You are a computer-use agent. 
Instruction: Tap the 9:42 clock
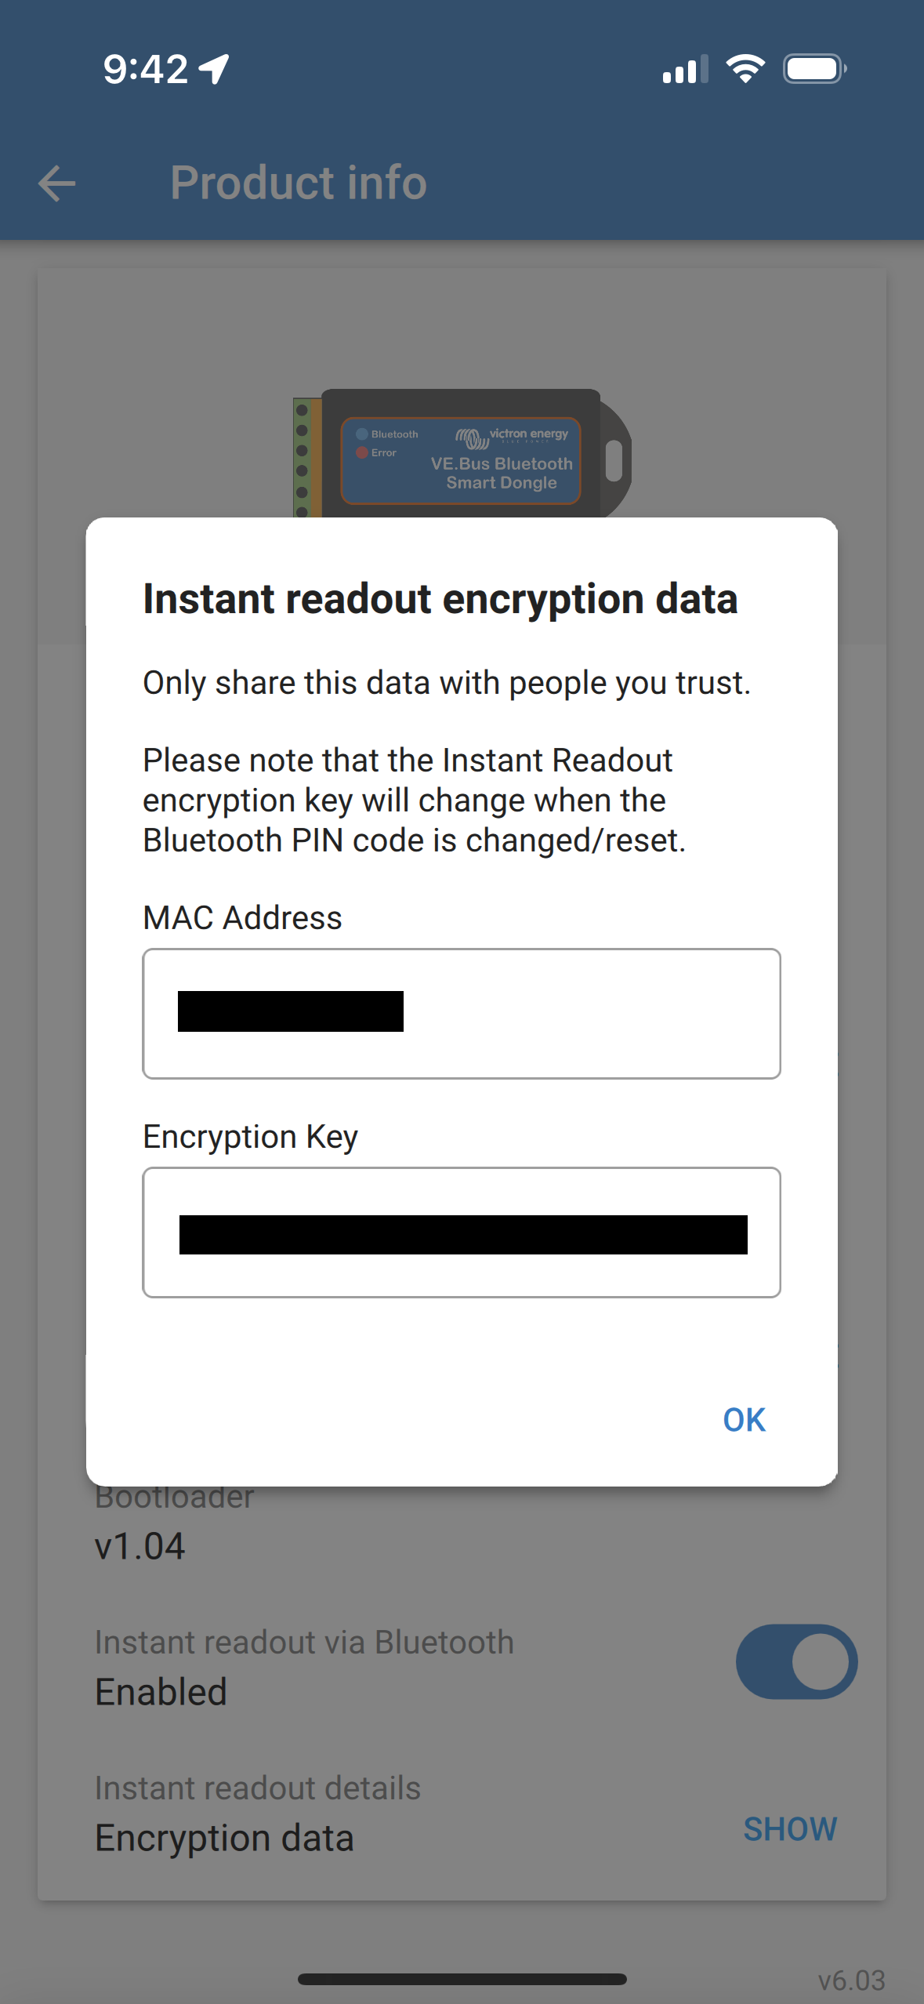[145, 69]
